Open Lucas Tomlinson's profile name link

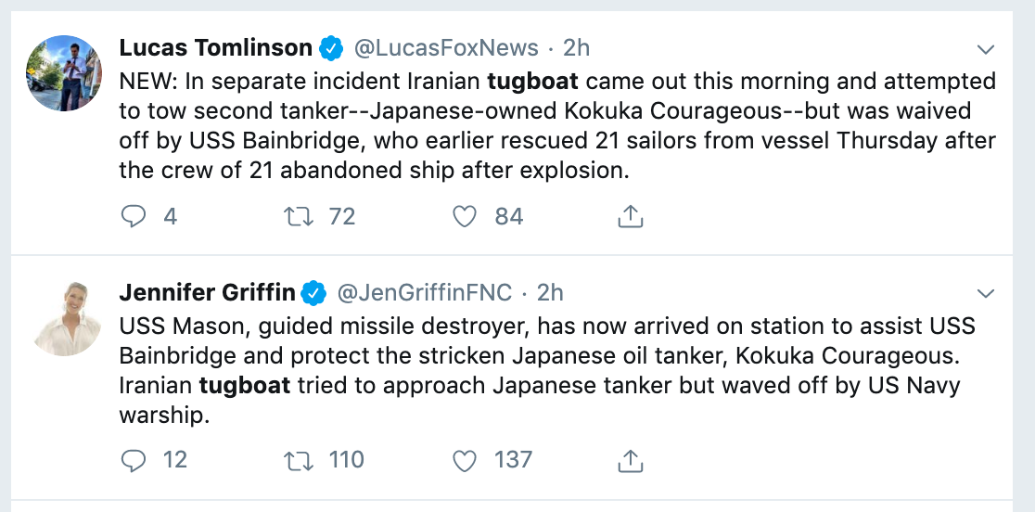click(x=215, y=47)
